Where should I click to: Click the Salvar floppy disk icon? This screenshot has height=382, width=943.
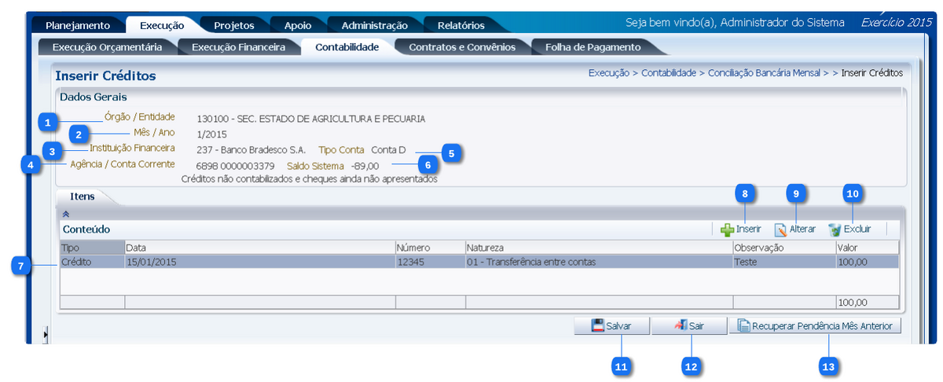point(597,325)
